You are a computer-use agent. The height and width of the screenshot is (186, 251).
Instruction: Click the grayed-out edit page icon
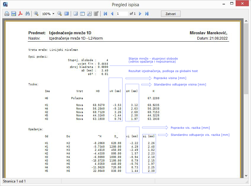point(96,14)
